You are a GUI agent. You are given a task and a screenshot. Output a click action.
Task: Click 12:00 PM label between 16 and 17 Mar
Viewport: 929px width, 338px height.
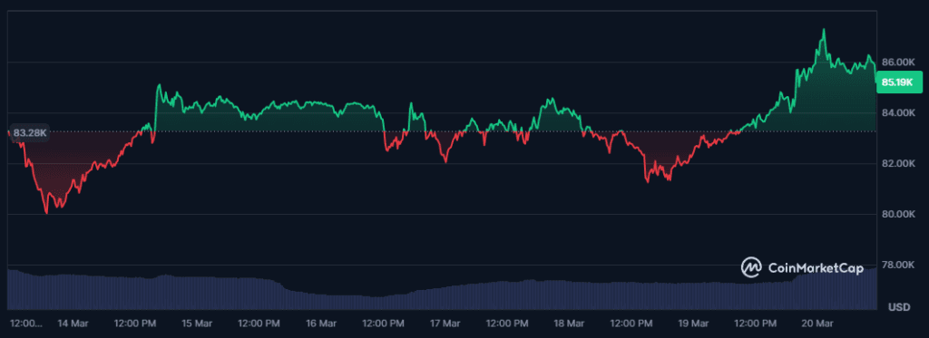pos(383,324)
